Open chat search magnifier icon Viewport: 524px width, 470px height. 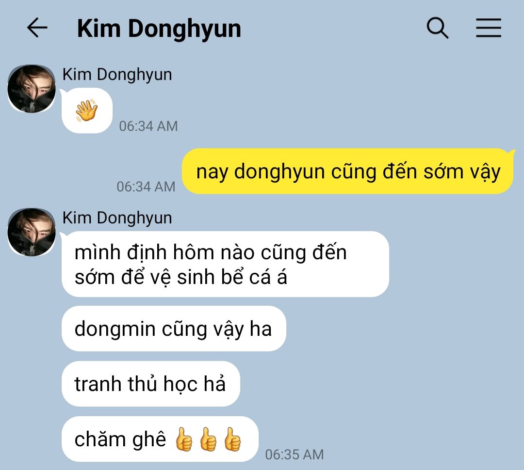[x=438, y=28]
